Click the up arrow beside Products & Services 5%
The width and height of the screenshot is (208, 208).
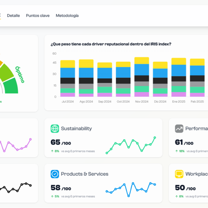click(52, 197)
